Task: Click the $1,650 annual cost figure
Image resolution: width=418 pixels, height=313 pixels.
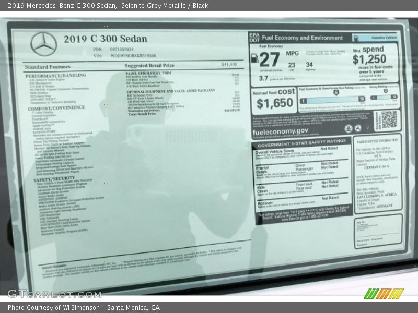Action: click(275, 103)
